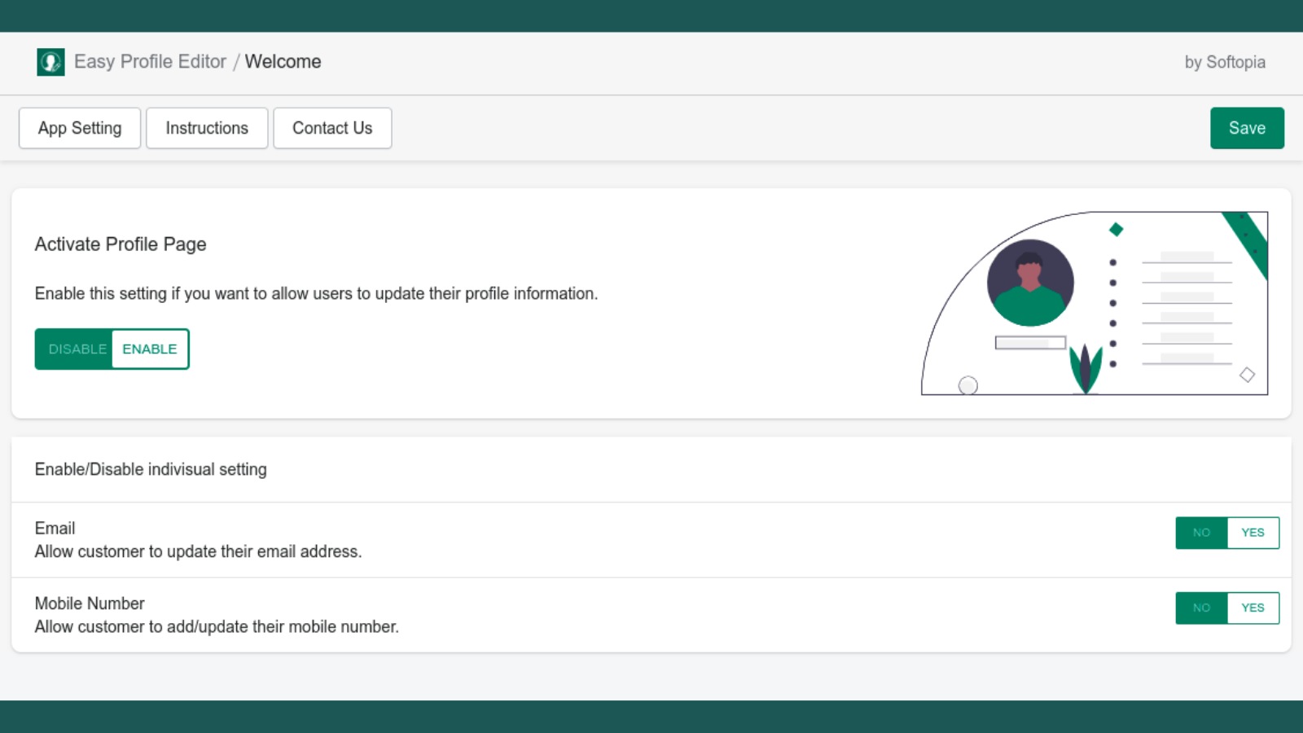Click the Welcome breadcrumb item
Screen dimensions: 1303x733
(x=283, y=61)
